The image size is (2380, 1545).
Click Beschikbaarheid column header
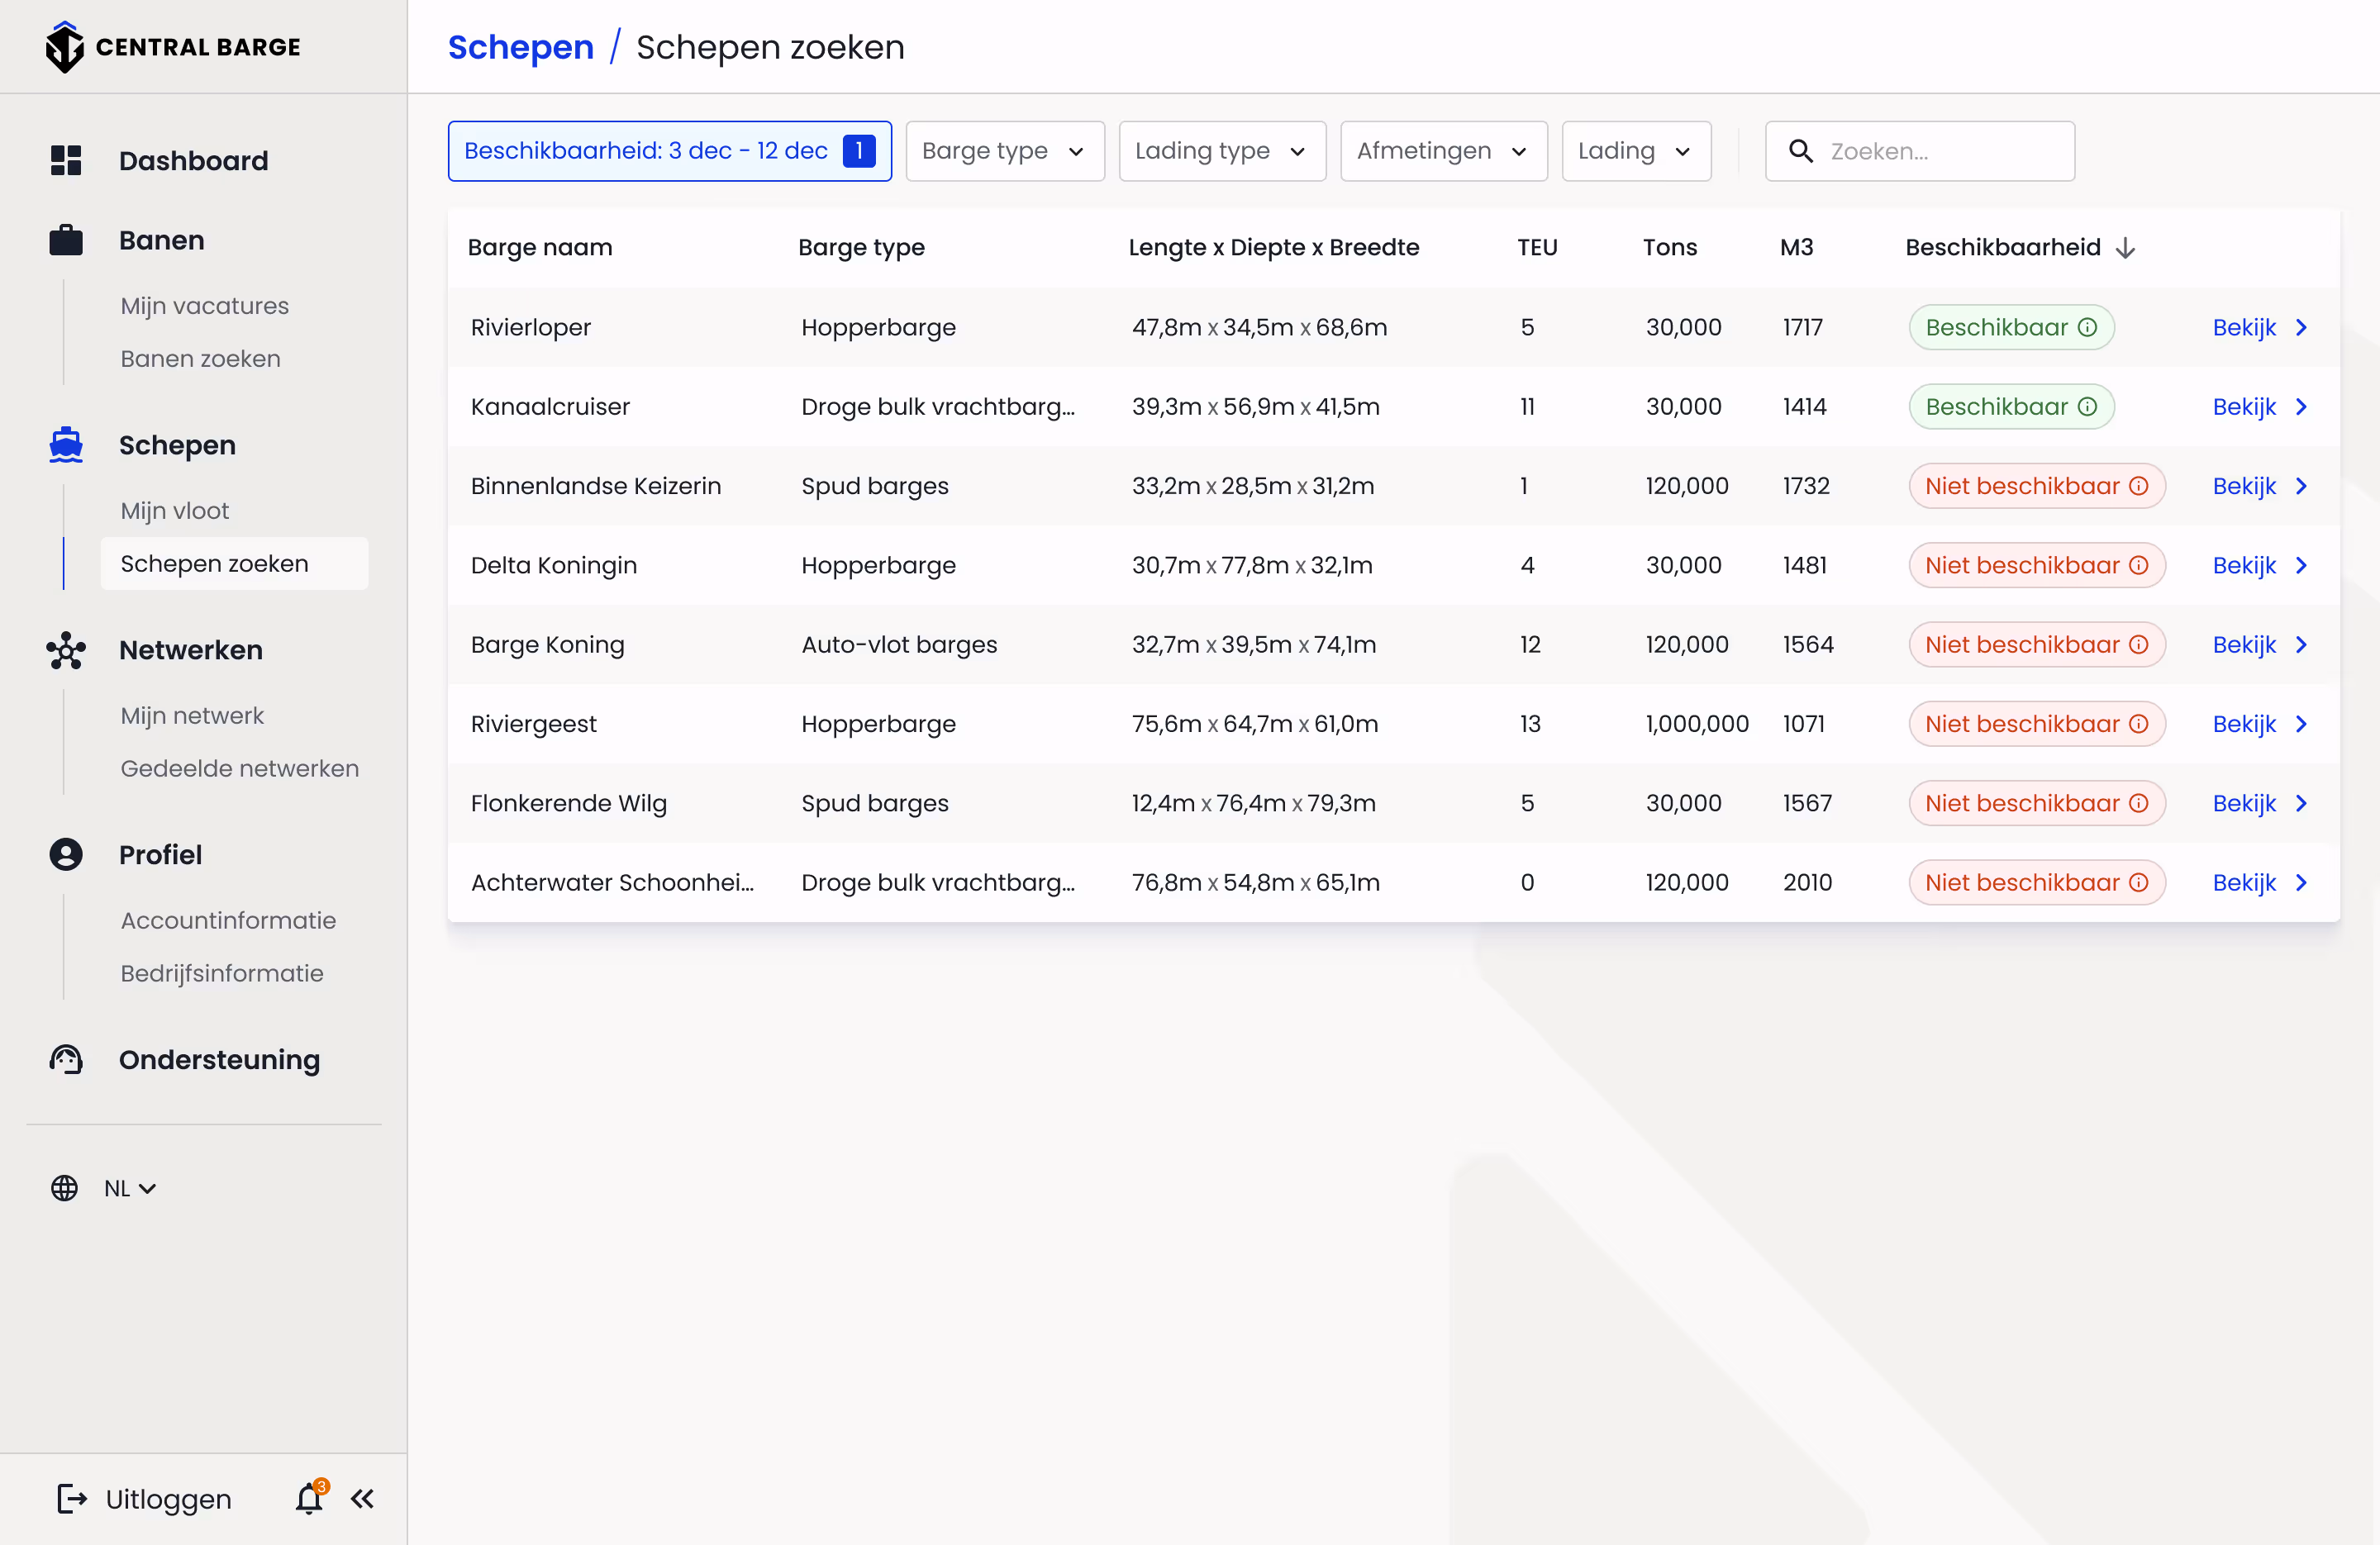[2002, 247]
